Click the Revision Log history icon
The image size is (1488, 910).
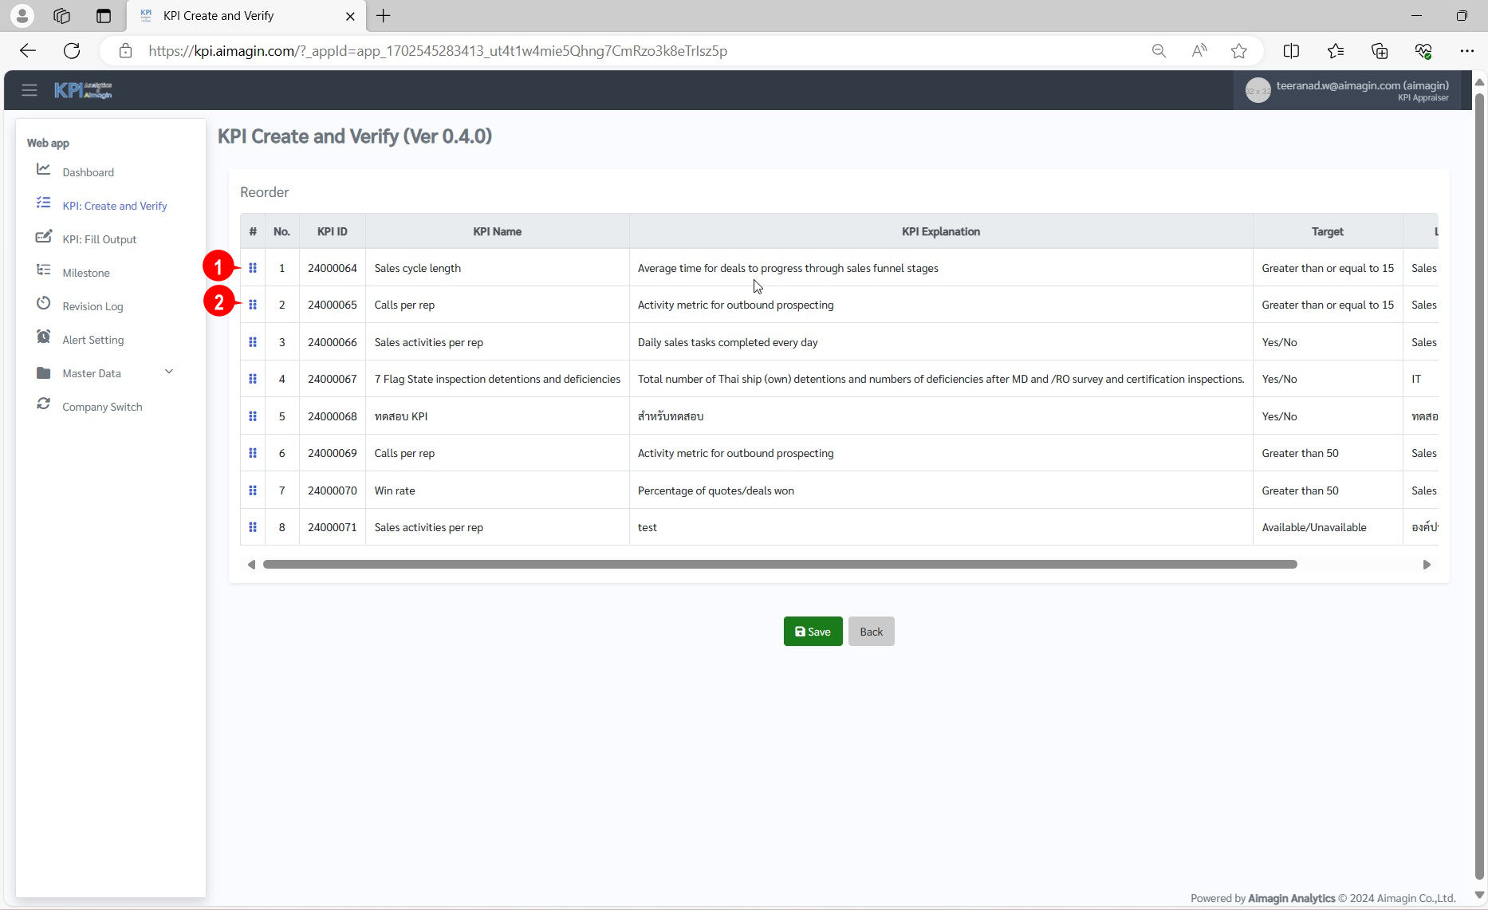click(44, 305)
